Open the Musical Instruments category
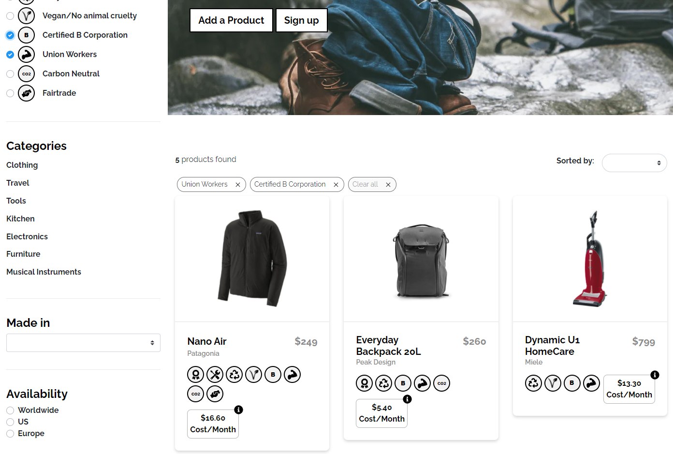 tap(44, 272)
